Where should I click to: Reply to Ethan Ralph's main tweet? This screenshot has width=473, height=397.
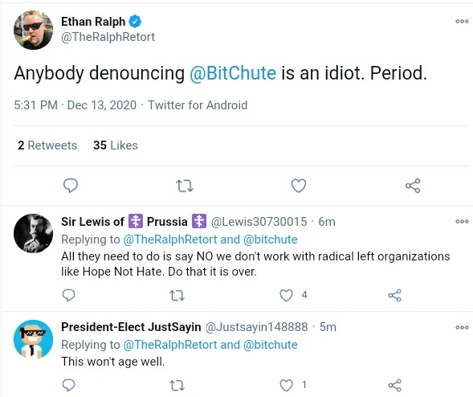71,186
